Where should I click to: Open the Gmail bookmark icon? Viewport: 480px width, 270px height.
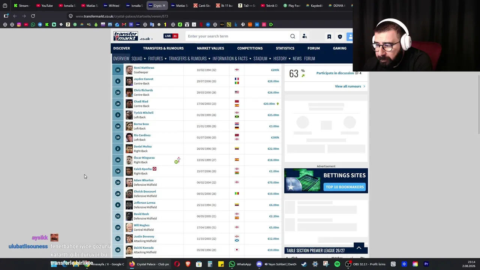[124, 25]
